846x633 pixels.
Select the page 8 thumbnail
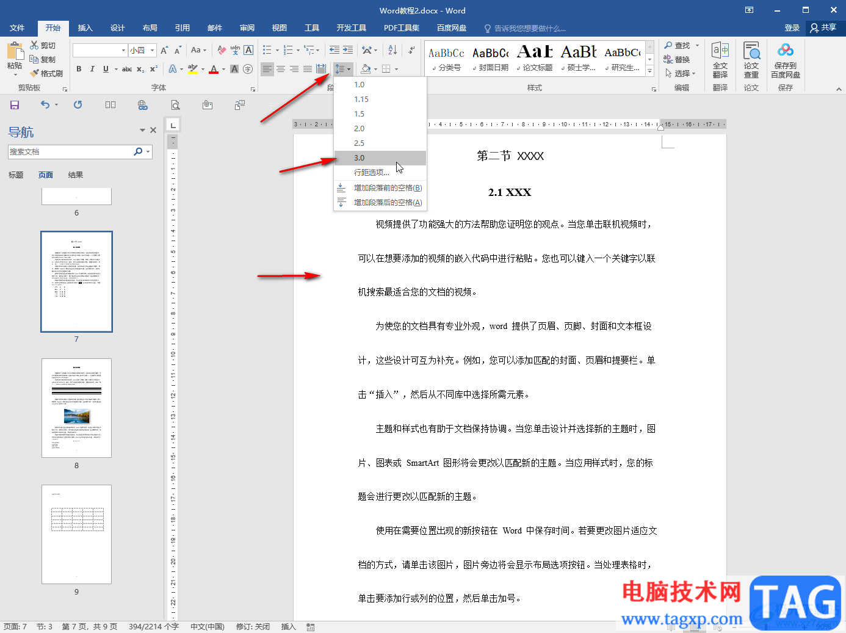click(x=76, y=408)
